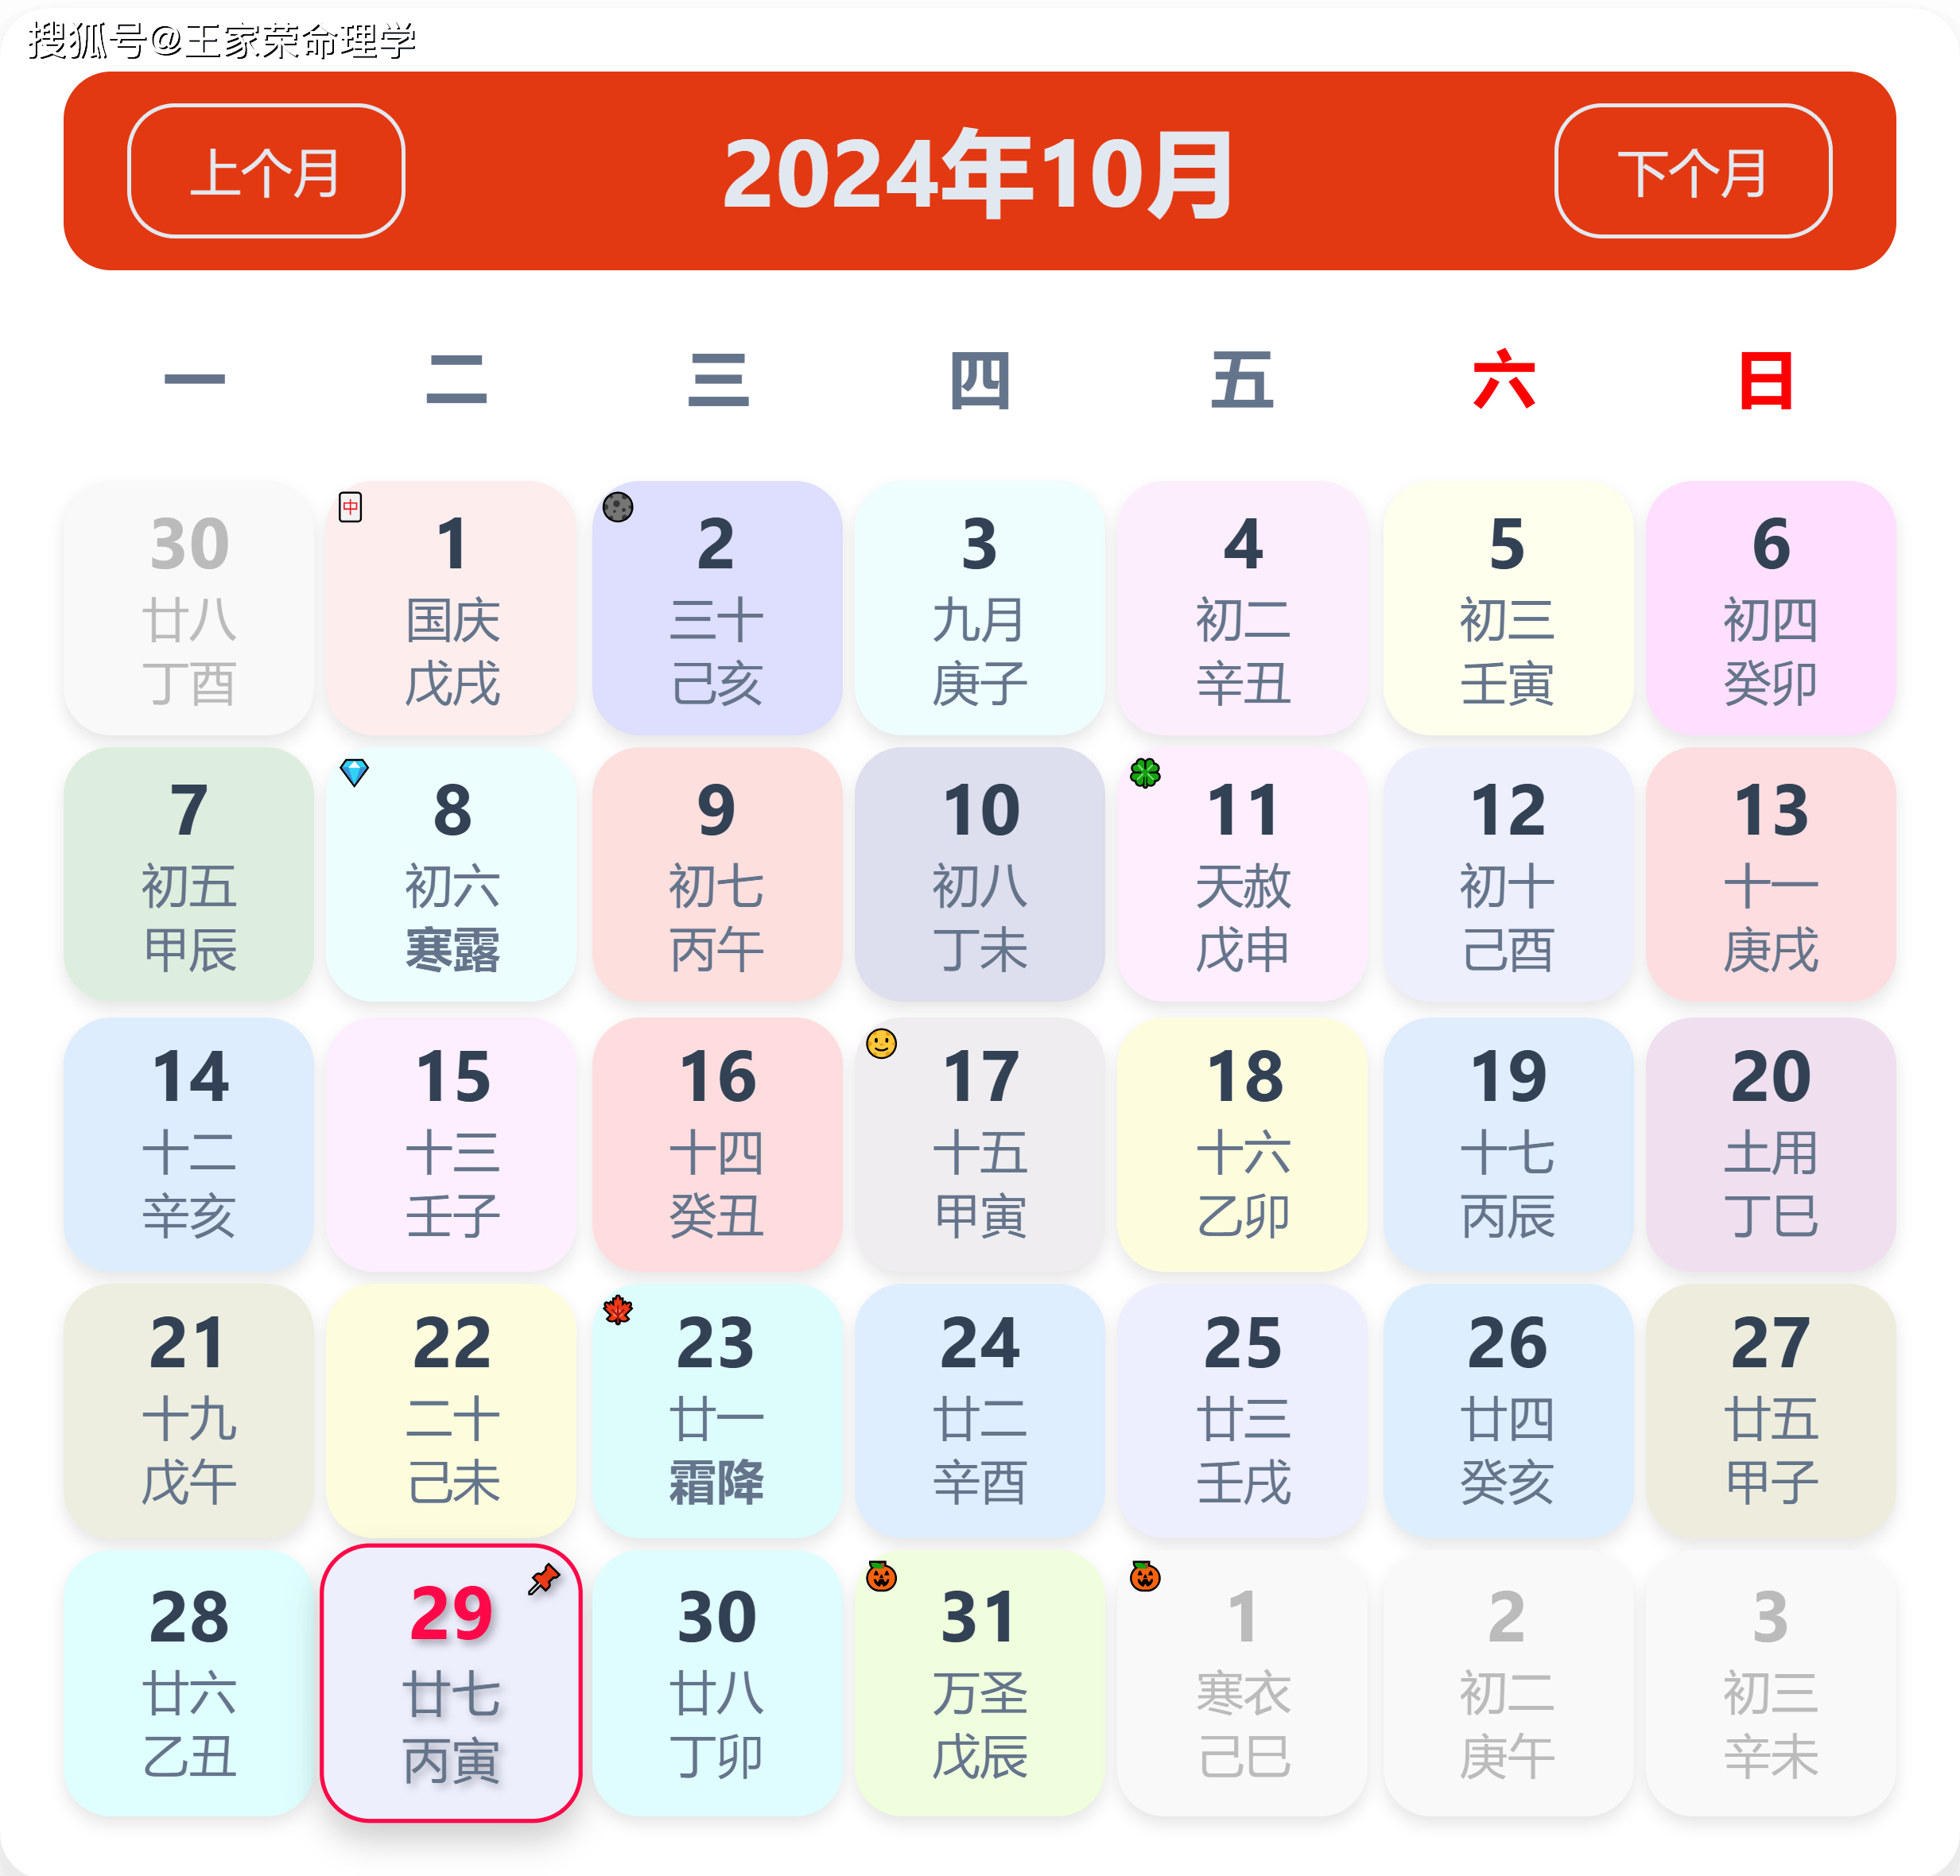The height and width of the screenshot is (1876, 1960).
Task: Select October 14 十二 辛亥 cell
Action: pyautogui.click(x=189, y=1145)
